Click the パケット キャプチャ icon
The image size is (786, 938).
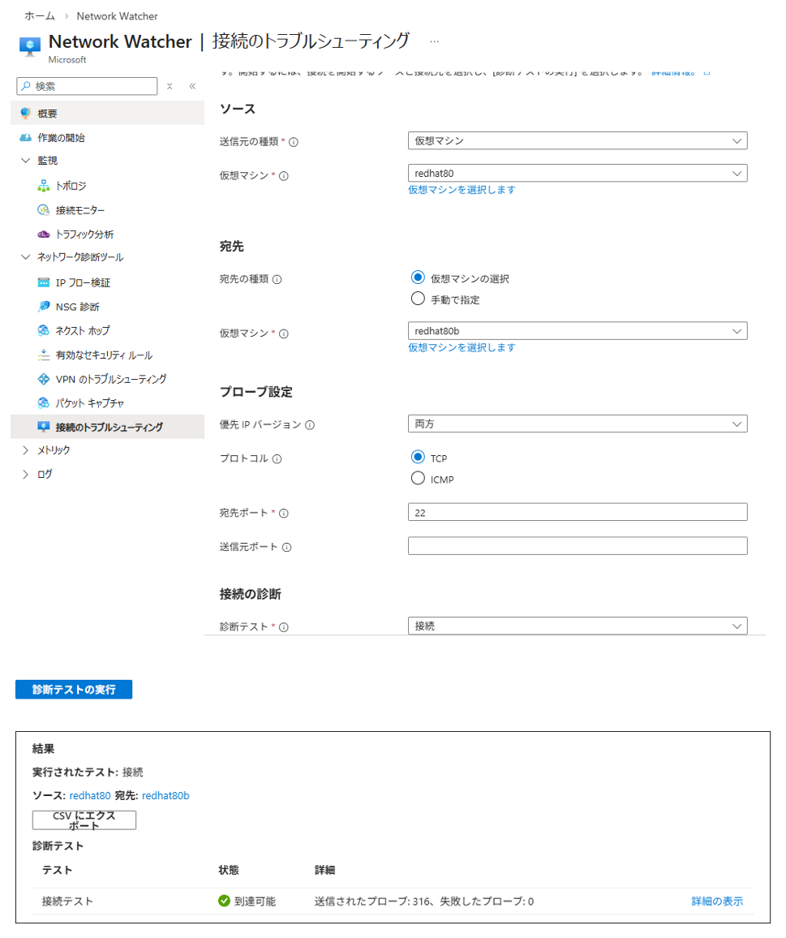click(x=44, y=402)
